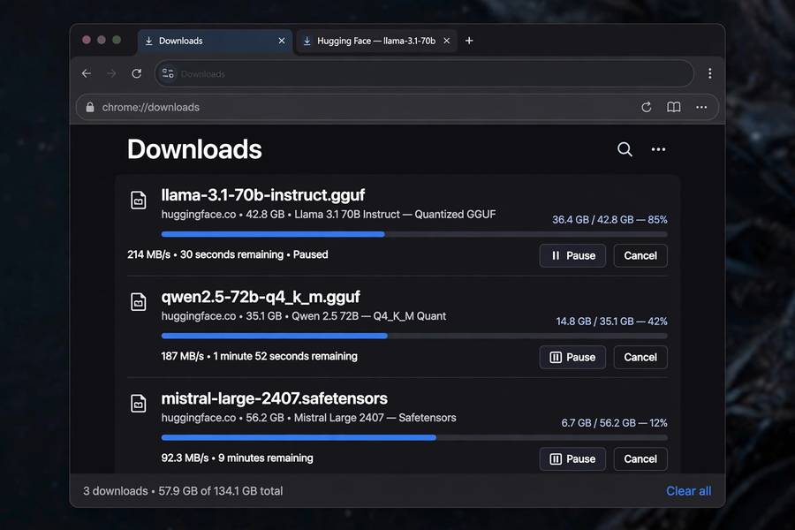Click the llama download progress bar
This screenshot has width=795, height=530.
(414, 234)
